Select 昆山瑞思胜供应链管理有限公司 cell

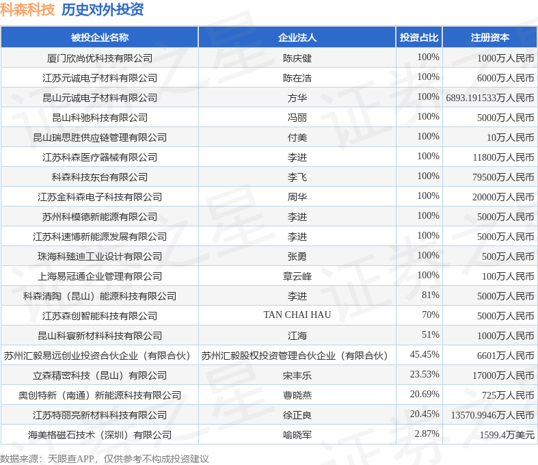(100, 137)
